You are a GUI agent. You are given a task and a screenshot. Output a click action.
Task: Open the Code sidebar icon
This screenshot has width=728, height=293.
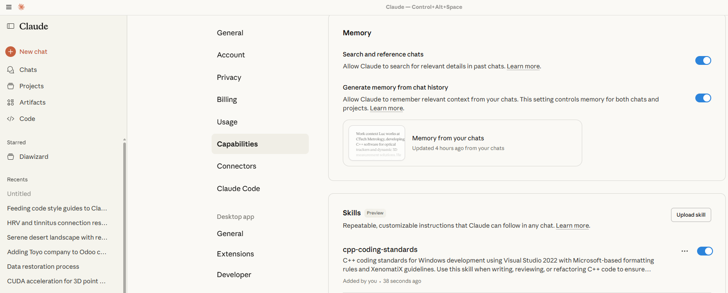click(x=11, y=119)
